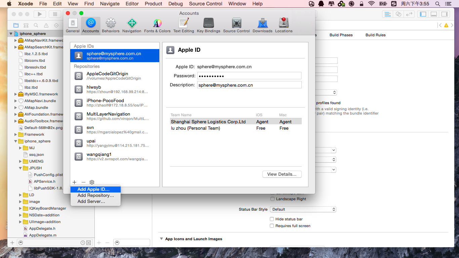459x258 pixels.
Task: Select Shanghai Sphere Logistics Corp.Ltd team
Action: [236, 122]
